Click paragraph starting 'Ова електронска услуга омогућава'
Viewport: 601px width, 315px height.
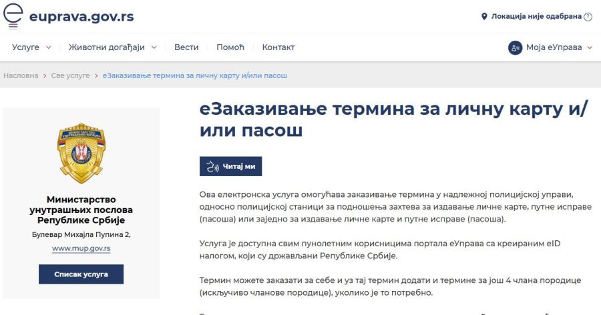point(395,207)
